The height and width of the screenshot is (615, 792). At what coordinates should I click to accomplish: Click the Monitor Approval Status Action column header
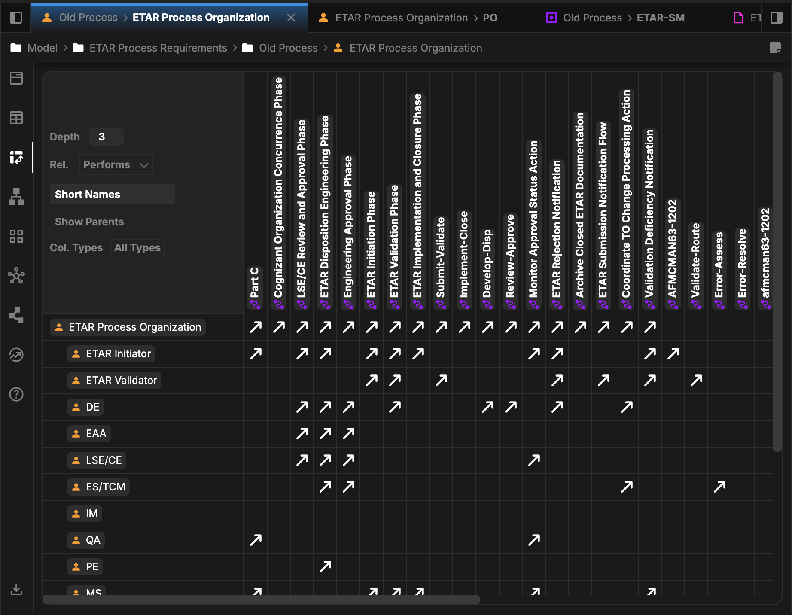pyautogui.click(x=534, y=225)
